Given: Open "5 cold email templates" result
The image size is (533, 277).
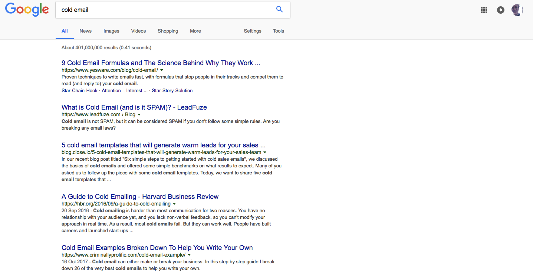Looking at the screenshot, I should [164, 145].
